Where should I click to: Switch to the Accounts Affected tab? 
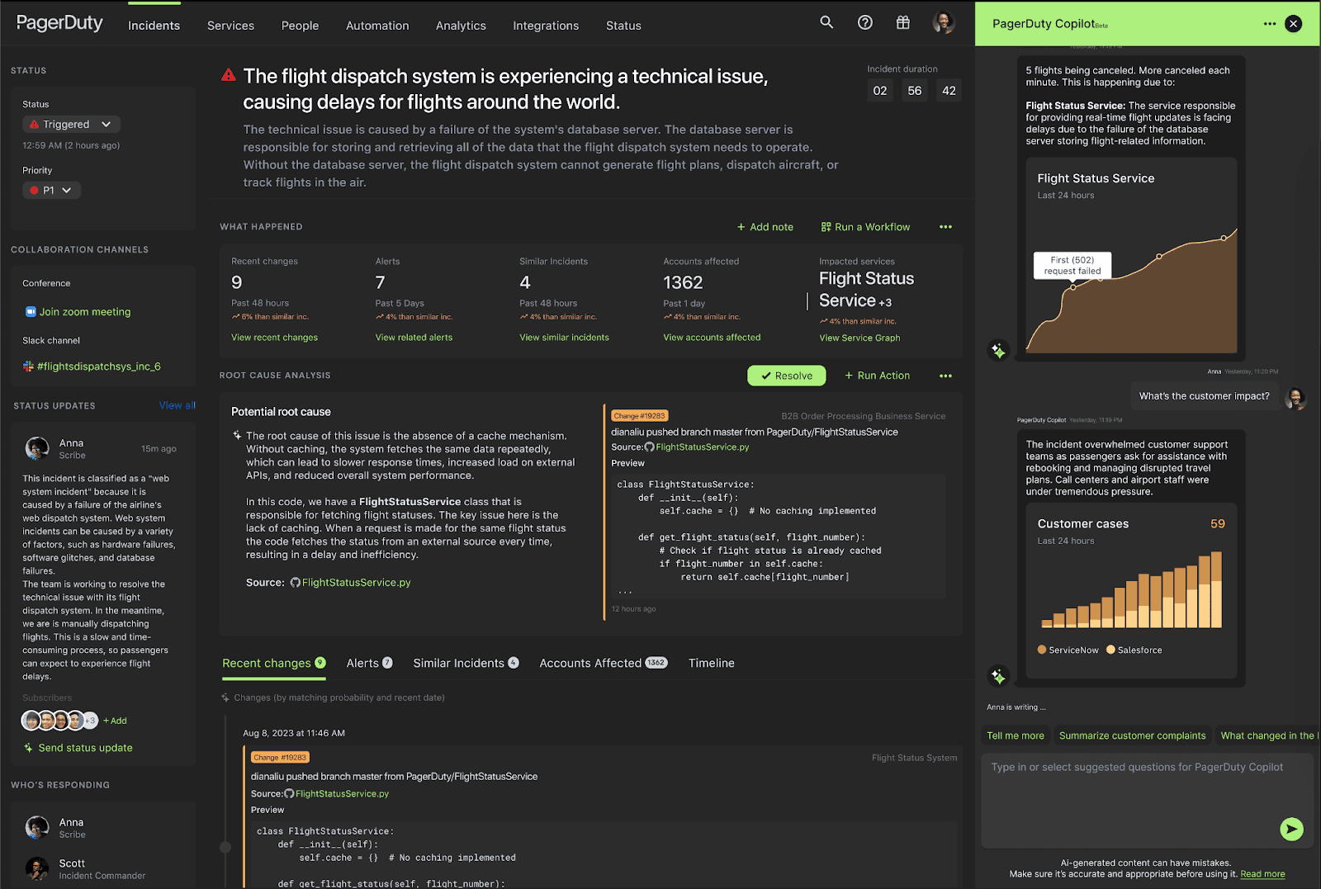click(x=603, y=663)
